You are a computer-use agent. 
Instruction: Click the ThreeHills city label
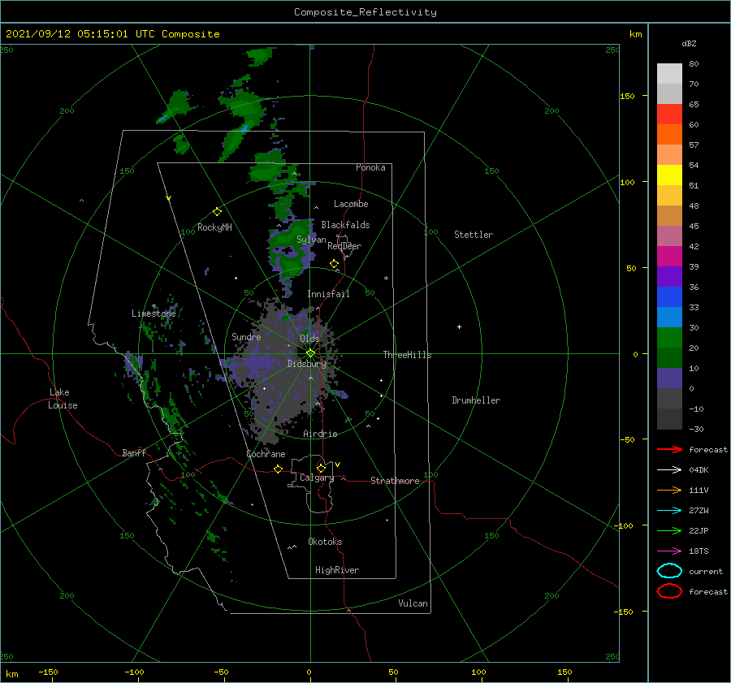408,355
